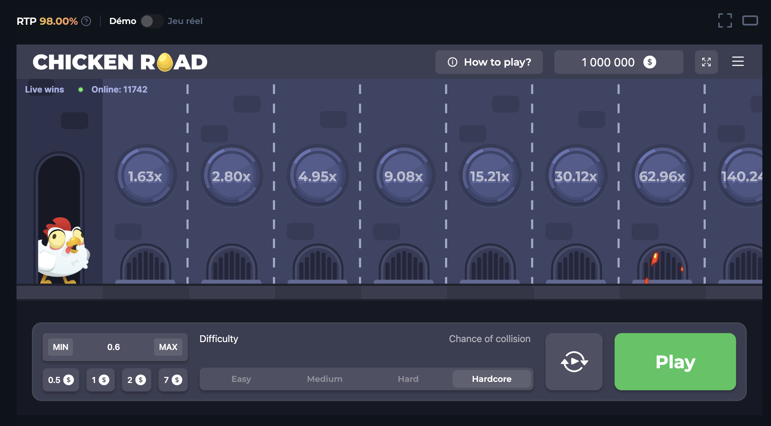Select the 7 dollar quick bet chip
The width and height of the screenshot is (771, 426).
coord(173,380)
